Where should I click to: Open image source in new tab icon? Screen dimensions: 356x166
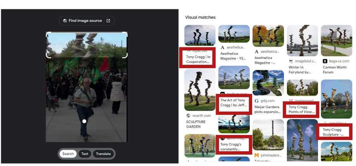coord(108,21)
